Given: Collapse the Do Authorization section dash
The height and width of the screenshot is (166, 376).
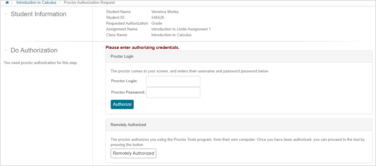Looking at the screenshot, I should click(6, 50).
